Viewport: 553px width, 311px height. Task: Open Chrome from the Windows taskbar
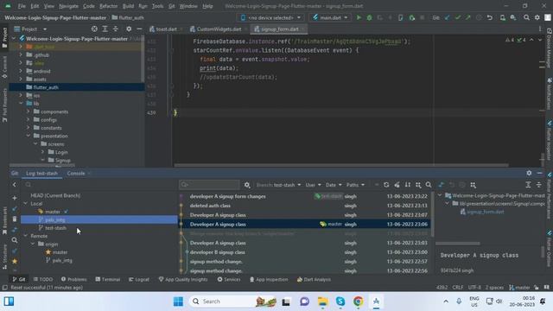(x=358, y=301)
